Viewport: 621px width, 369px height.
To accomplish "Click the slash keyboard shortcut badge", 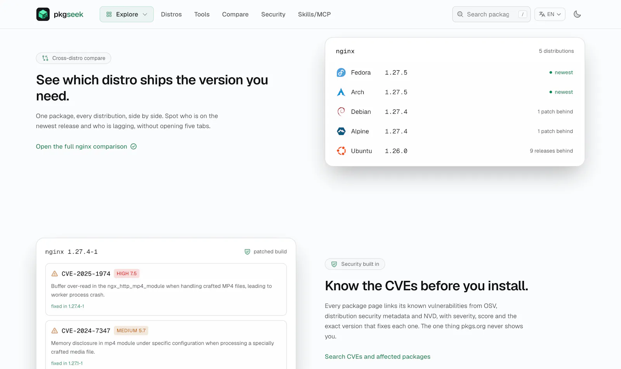I will [x=522, y=14].
